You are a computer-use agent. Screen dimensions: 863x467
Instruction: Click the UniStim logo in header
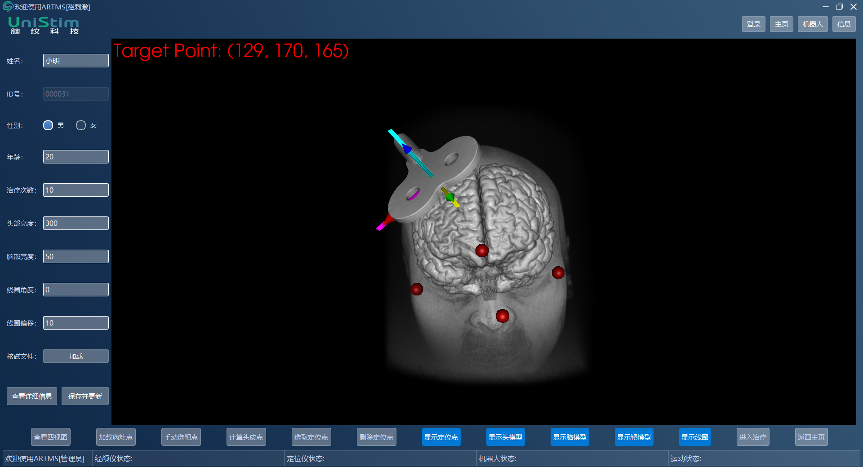(43, 25)
